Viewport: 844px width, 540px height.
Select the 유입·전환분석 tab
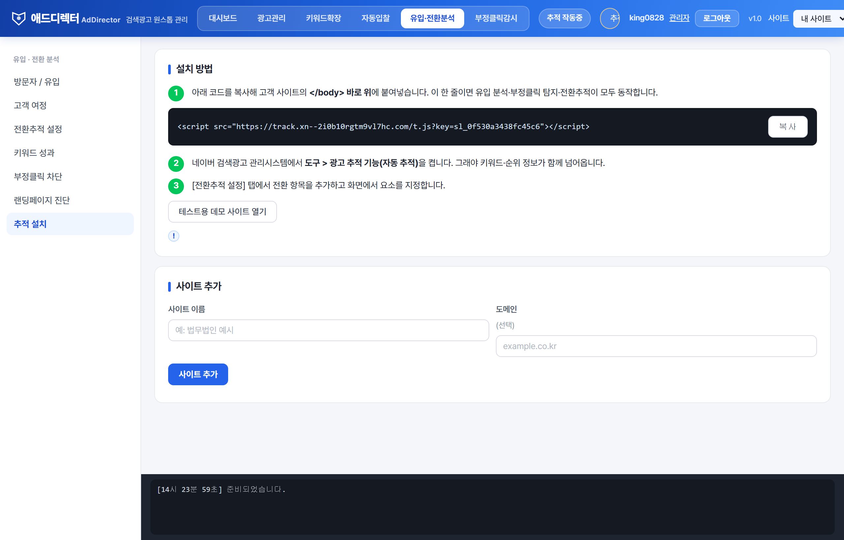[x=432, y=18]
